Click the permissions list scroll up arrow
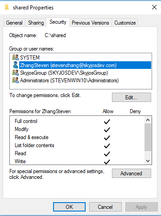The width and height of the screenshot is (161, 216). [x=148, y=120]
